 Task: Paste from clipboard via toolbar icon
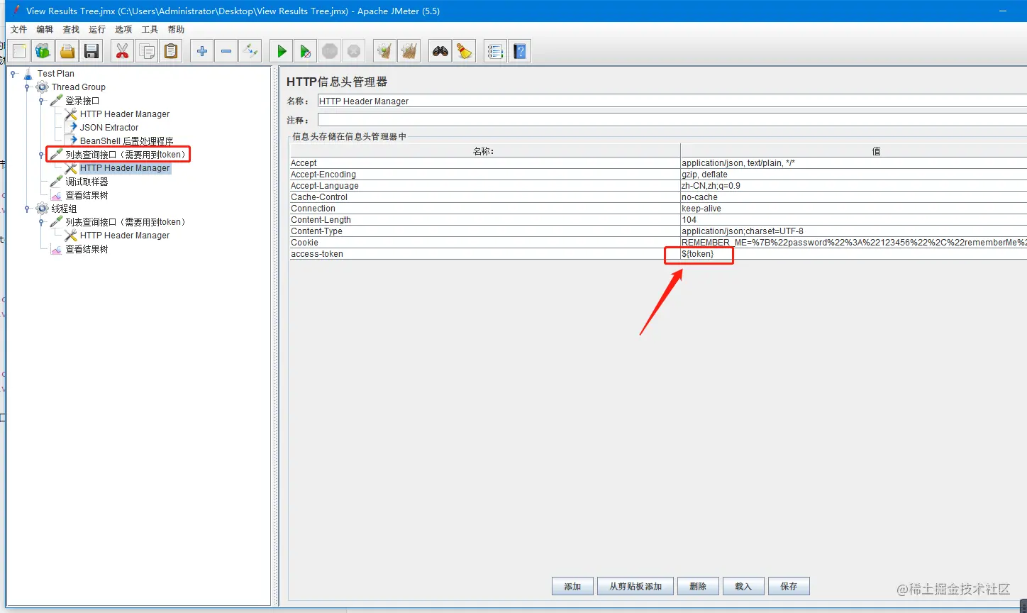171,51
